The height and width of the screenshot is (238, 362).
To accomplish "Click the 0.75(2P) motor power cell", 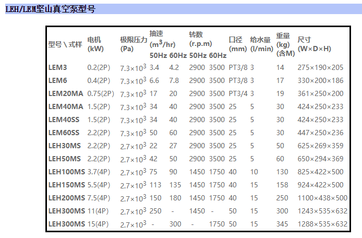I will tap(100, 93).
